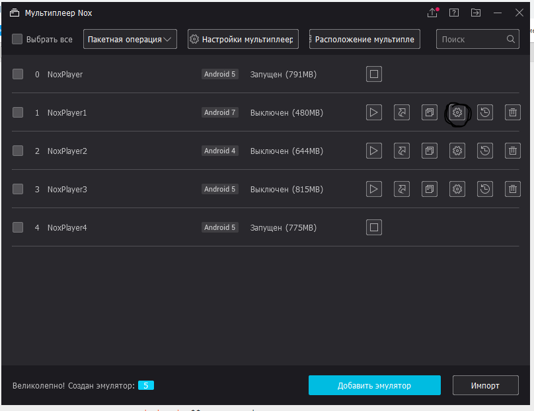Viewport: 534px width, 411px height.
Task: Open backup and restore for NoxPlayer3
Action: pos(485,189)
